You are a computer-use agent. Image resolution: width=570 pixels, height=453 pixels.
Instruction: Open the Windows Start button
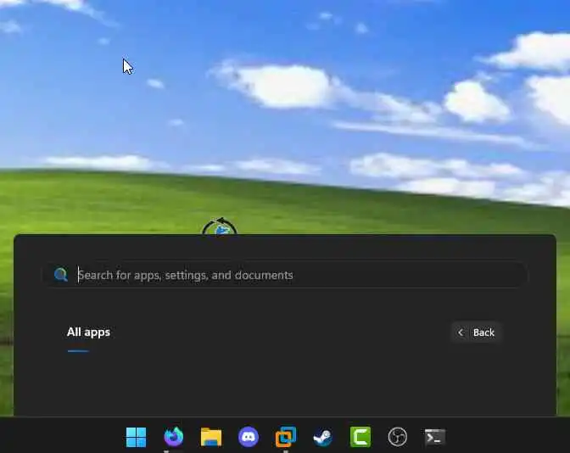[136, 437]
